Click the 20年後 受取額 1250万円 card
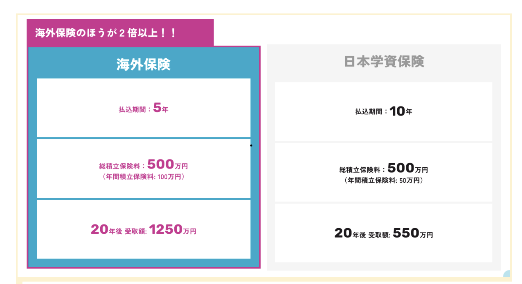The height and width of the screenshot is (284, 522). point(144,229)
